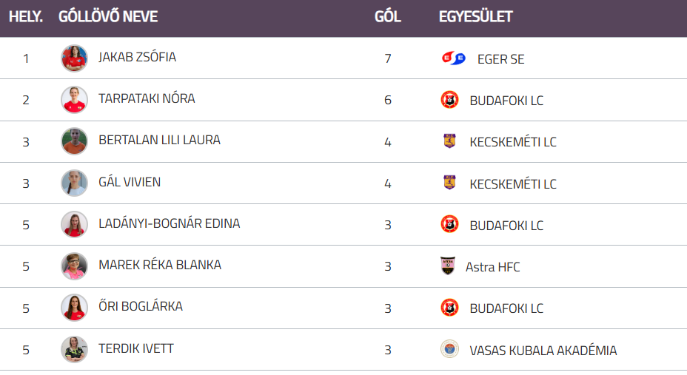Click the Vasas Kubala Akadémia emblem
This screenshot has height=375, width=687.
pyautogui.click(x=449, y=349)
